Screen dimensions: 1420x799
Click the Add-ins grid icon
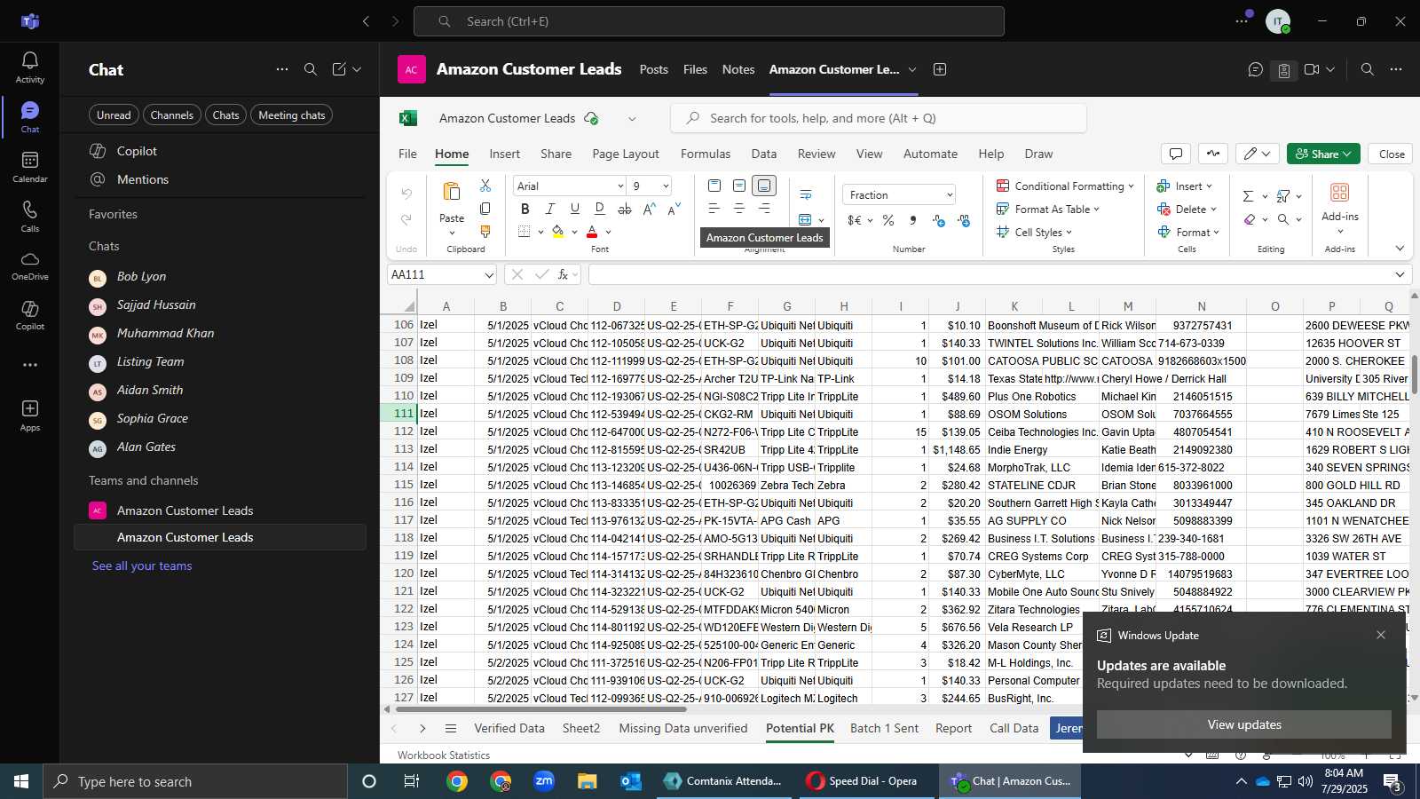click(1340, 192)
